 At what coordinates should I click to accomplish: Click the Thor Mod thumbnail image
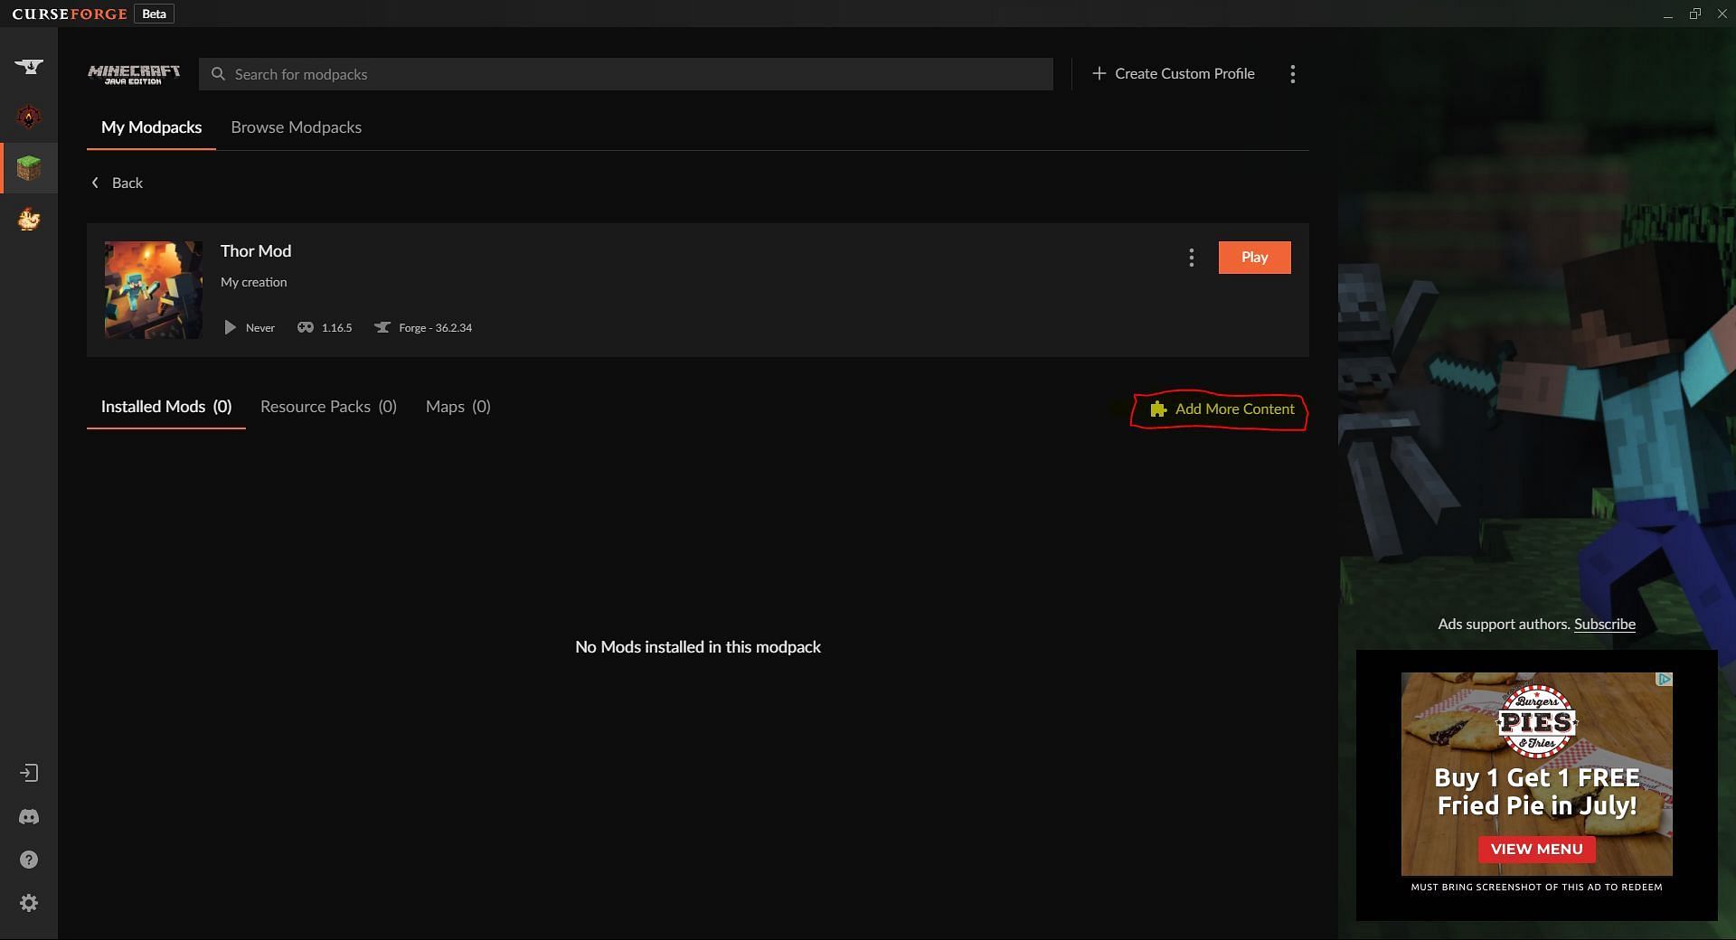[x=154, y=290]
